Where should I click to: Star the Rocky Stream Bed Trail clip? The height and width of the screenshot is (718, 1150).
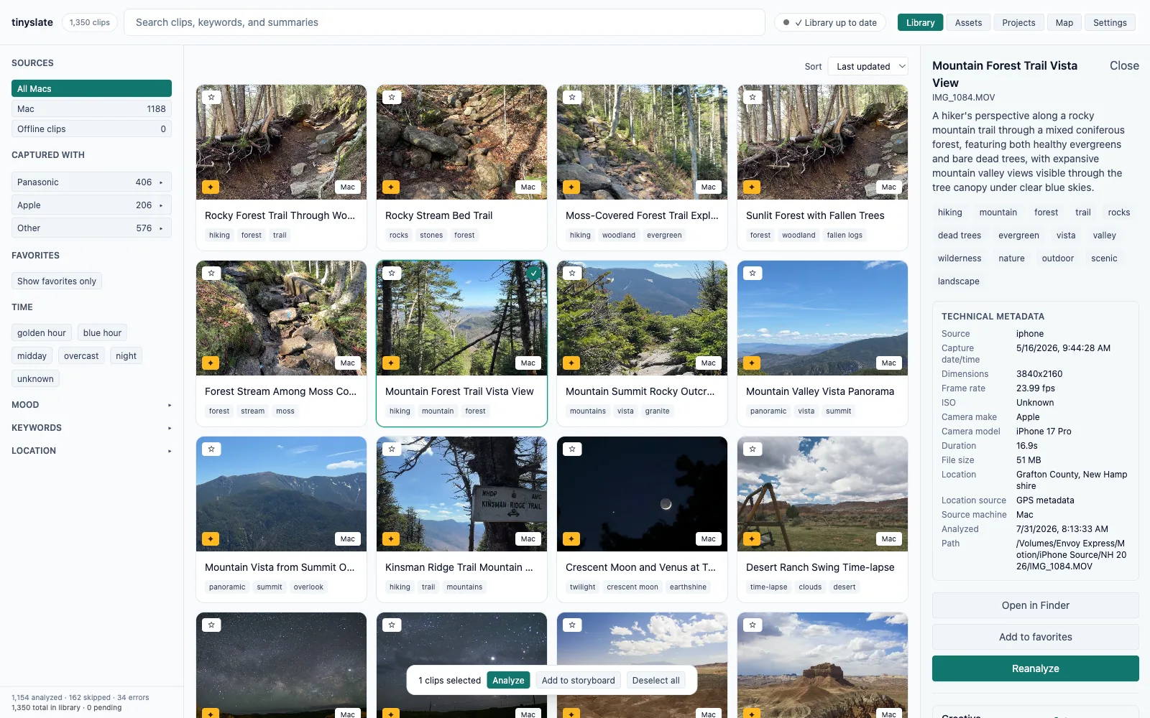pos(392,97)
